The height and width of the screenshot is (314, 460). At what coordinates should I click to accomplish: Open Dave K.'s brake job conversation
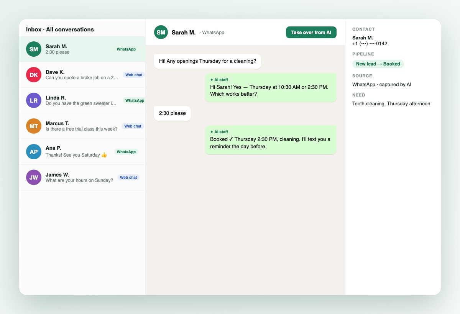click(x=82, y=75)
